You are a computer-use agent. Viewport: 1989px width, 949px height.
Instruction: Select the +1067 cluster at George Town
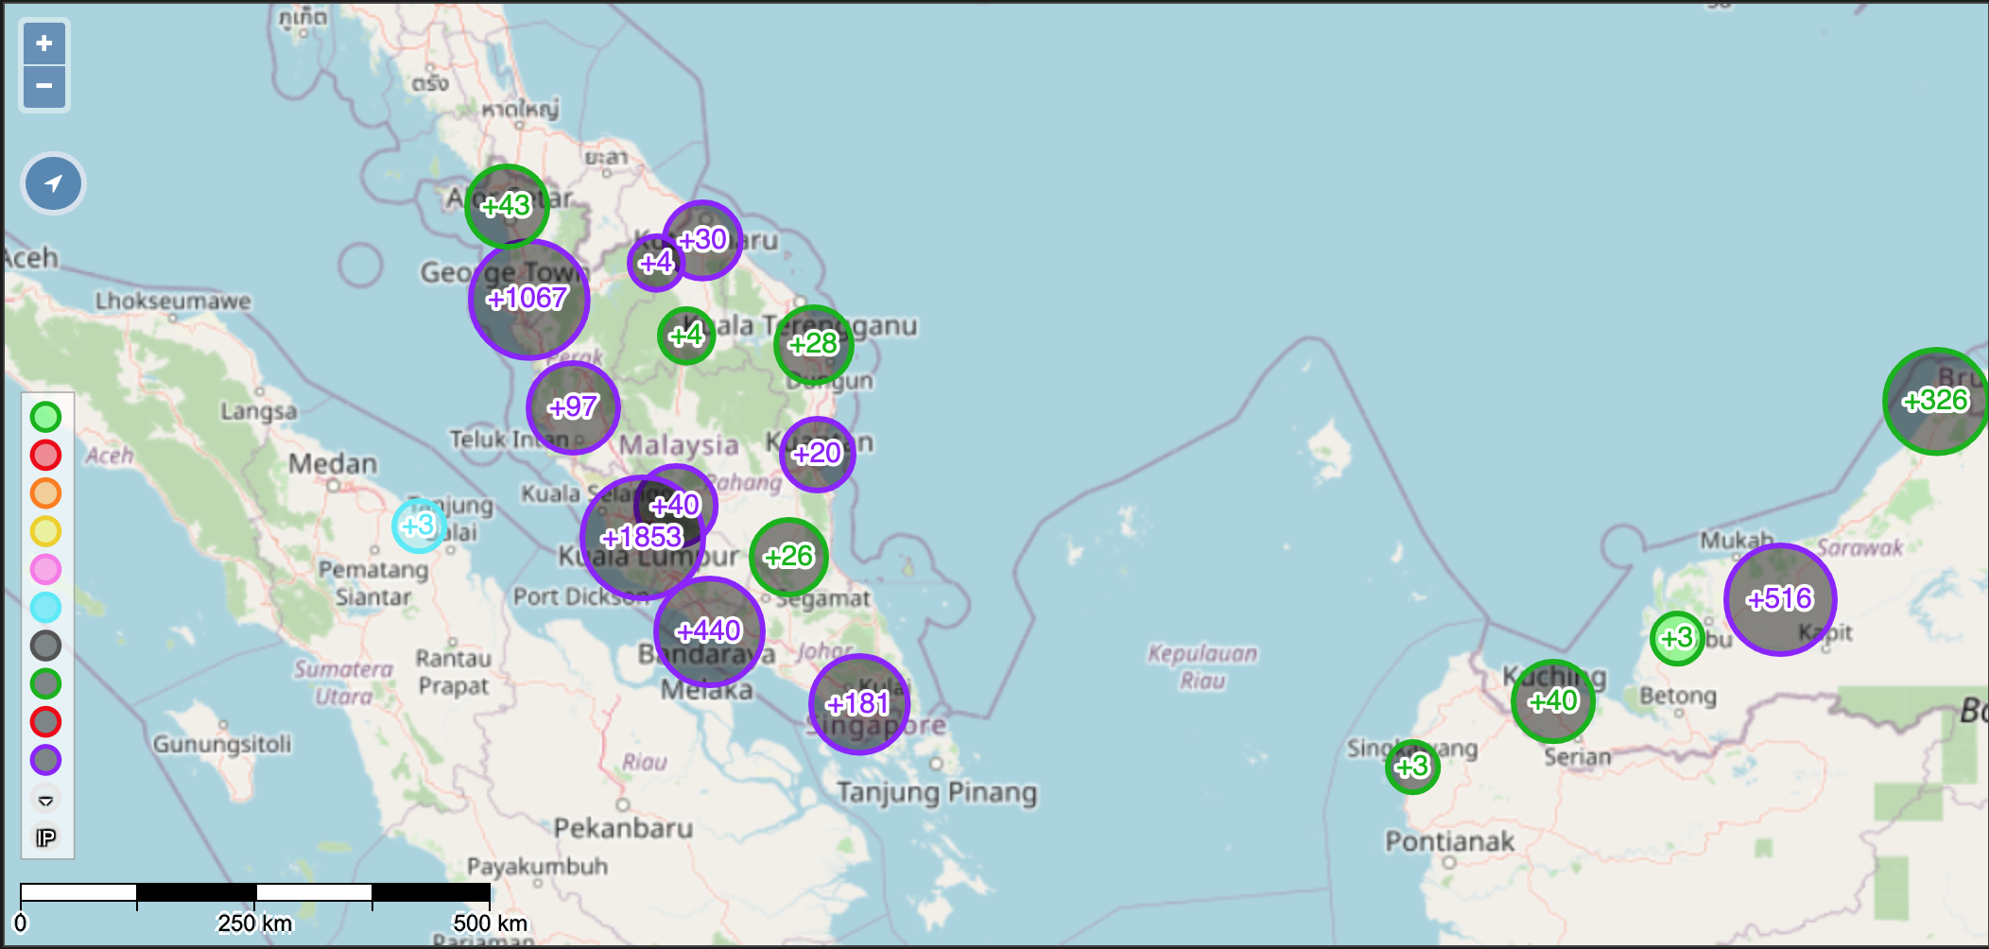coord(528,300)
